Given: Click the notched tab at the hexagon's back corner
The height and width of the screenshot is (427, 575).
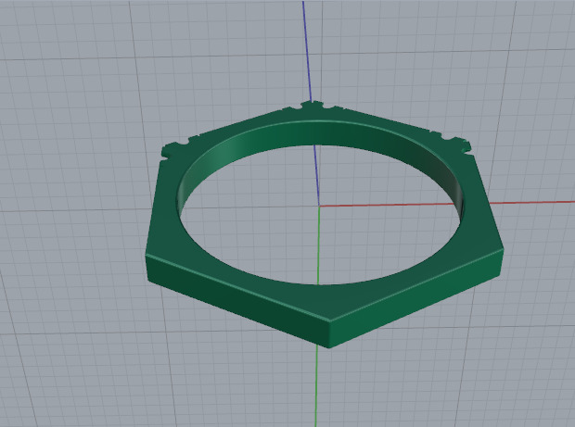Looking at the screenshot, I should coord(312,107).
